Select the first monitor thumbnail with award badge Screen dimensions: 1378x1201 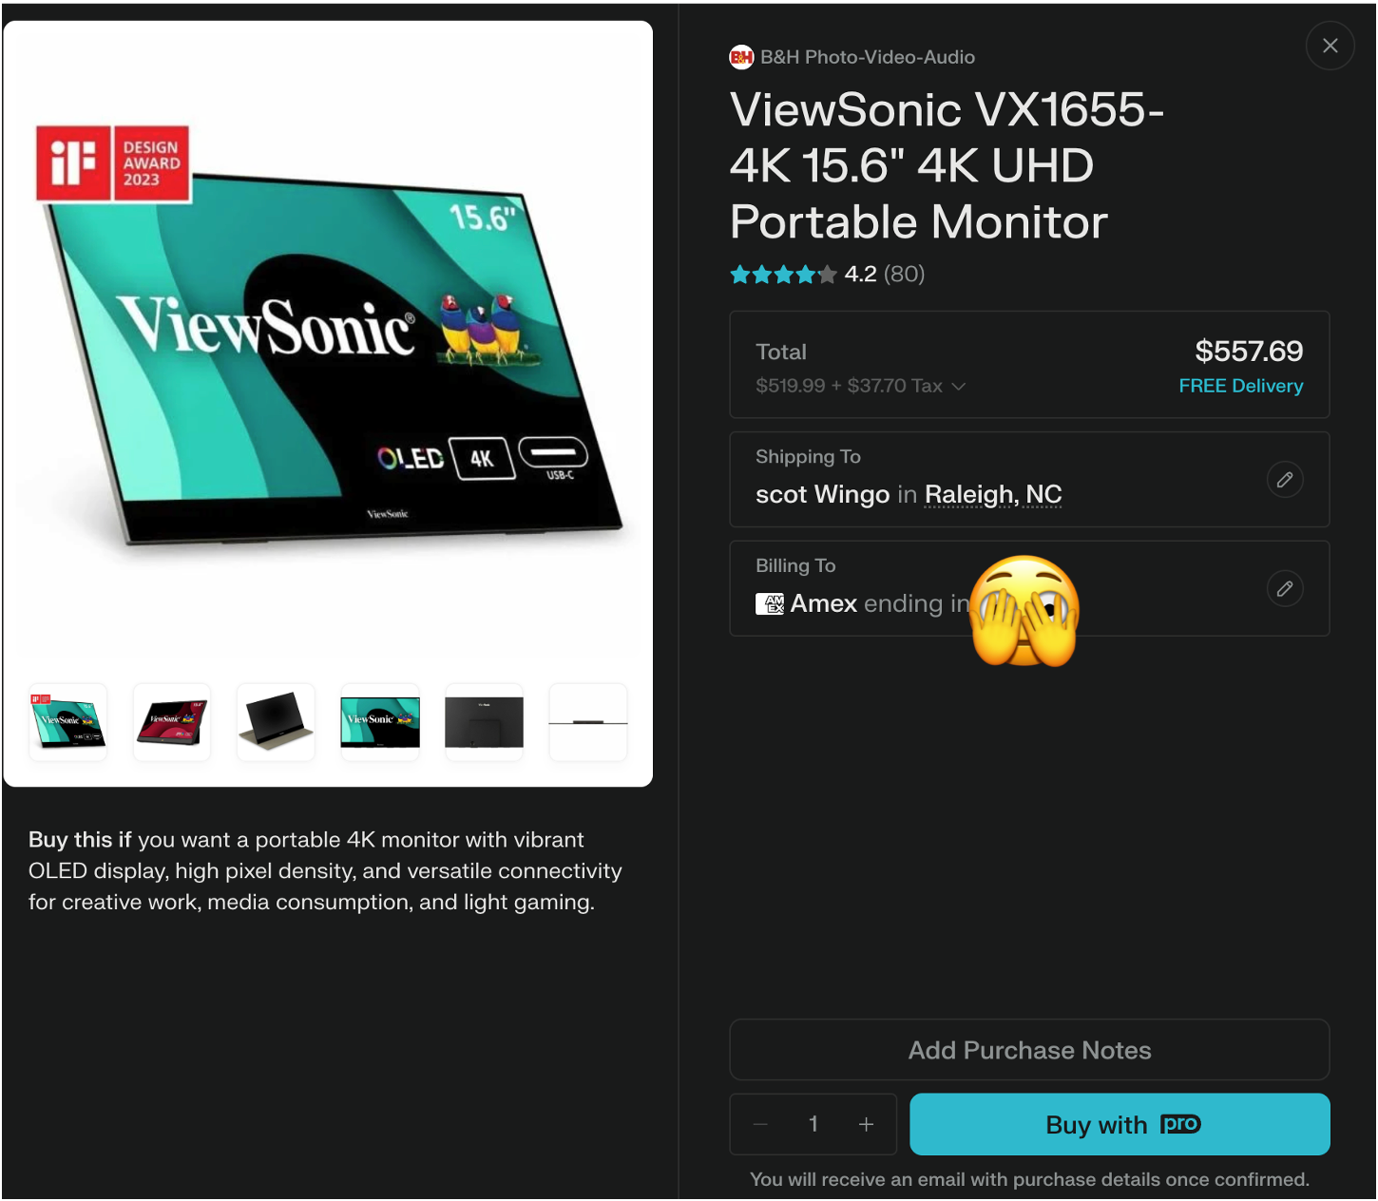click(67, 722)
